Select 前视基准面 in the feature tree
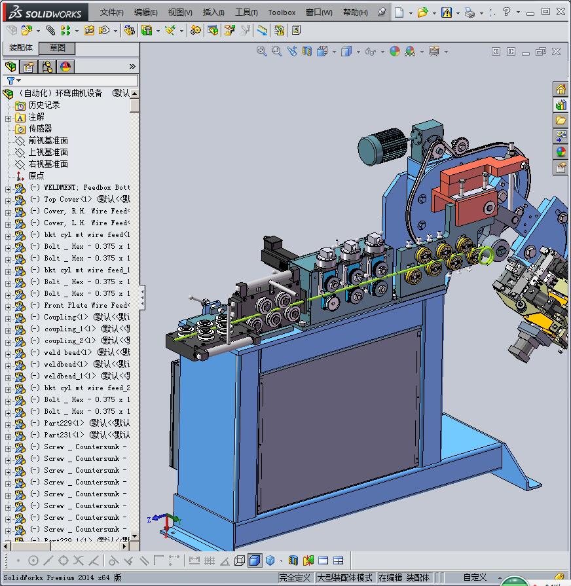This screenshot has height=586, width=571. click(x=48, y=141)
